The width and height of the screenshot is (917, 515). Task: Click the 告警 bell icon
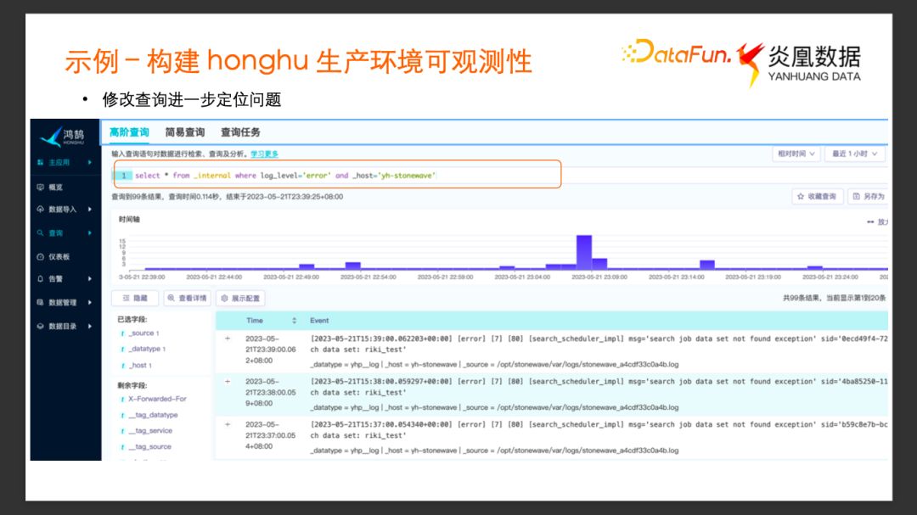point(41,279)
